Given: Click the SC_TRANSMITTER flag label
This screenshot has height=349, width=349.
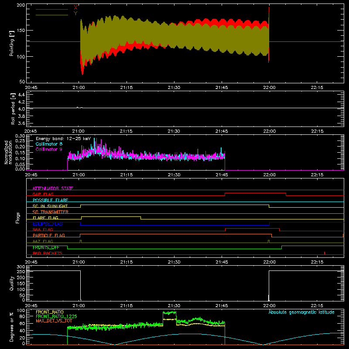Looking at the screenshot, I should (x=51, y=212).
